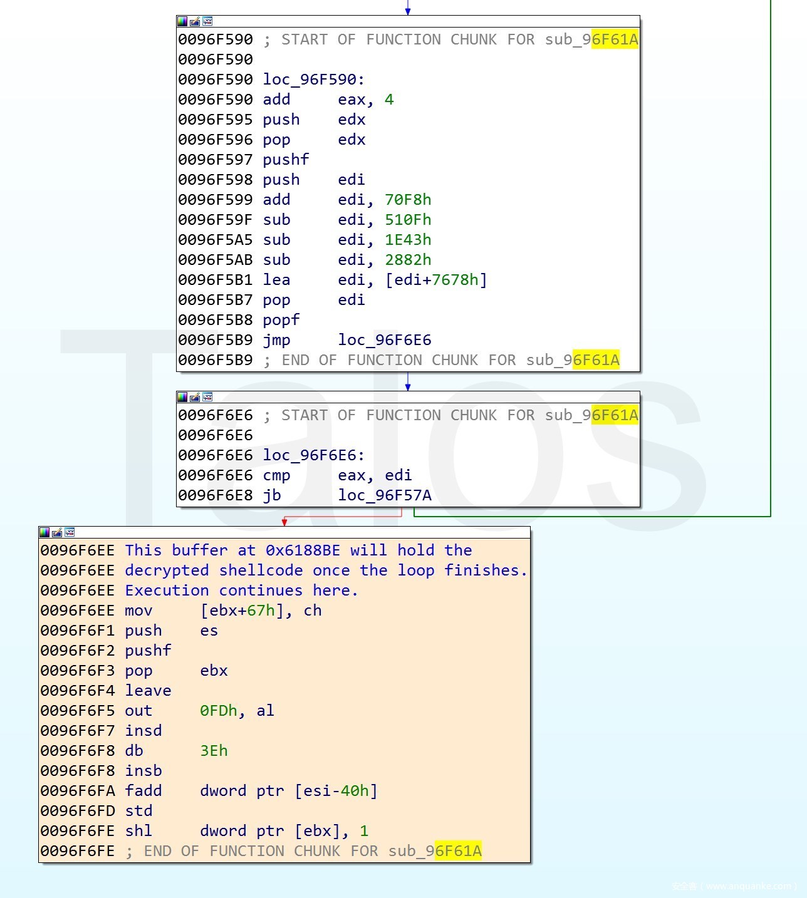This screenshot has height=898, width=807.
Task: Click the color icon on the 0096F6EE node
Action: (x=44, y=532)
